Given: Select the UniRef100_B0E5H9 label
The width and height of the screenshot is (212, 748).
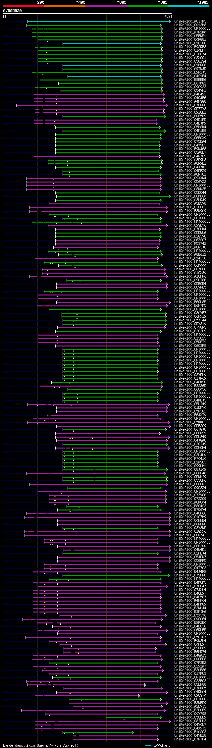Looking at the screenshot, I should [190, 116].
